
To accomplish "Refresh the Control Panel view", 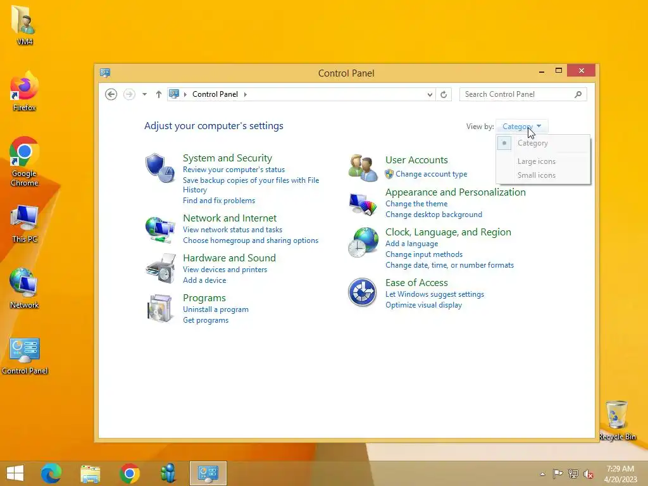I will point(444,94).
